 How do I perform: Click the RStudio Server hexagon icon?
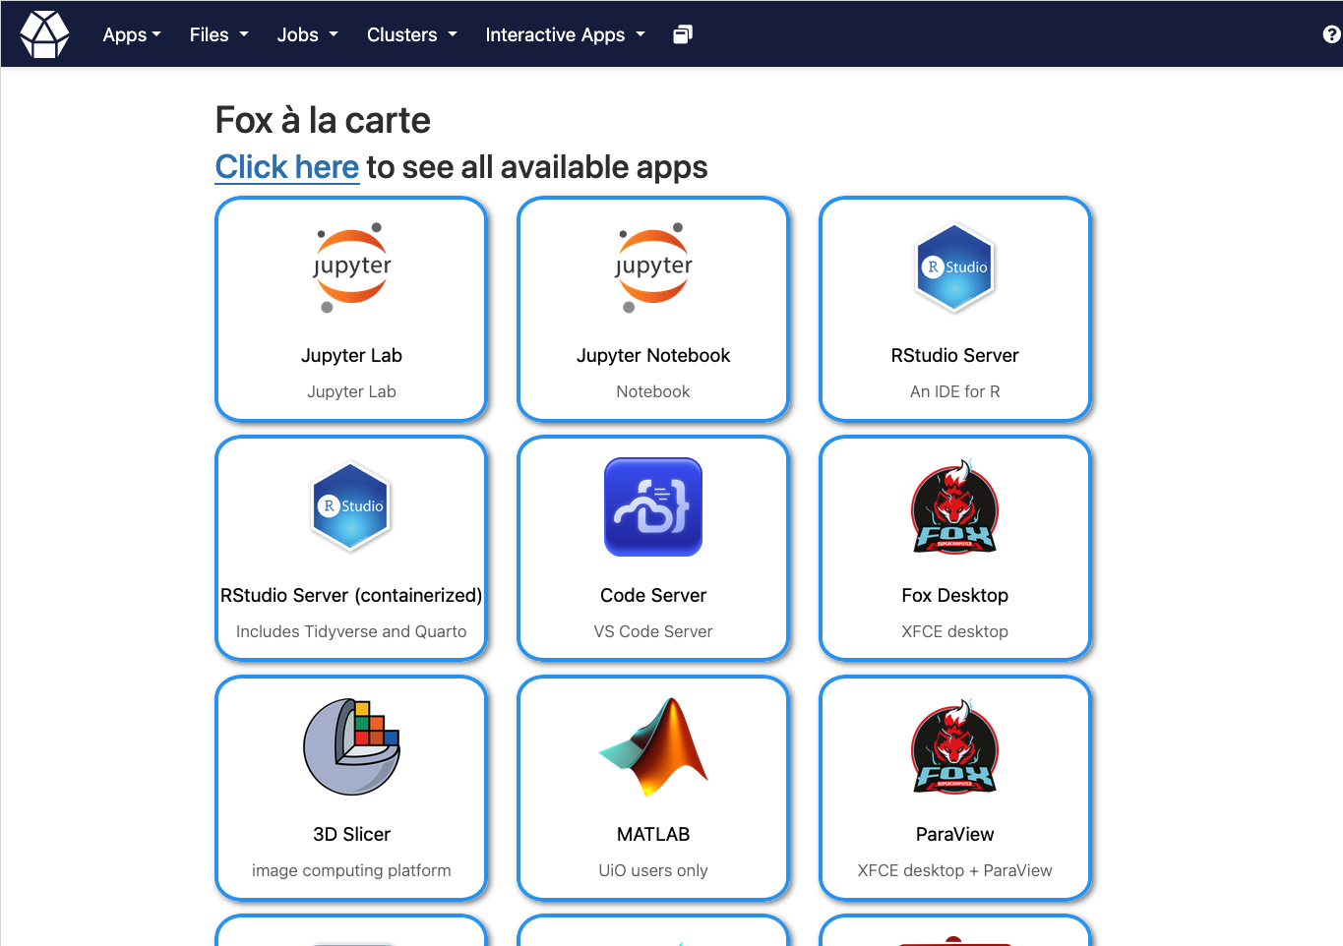[x=954, y=267]
